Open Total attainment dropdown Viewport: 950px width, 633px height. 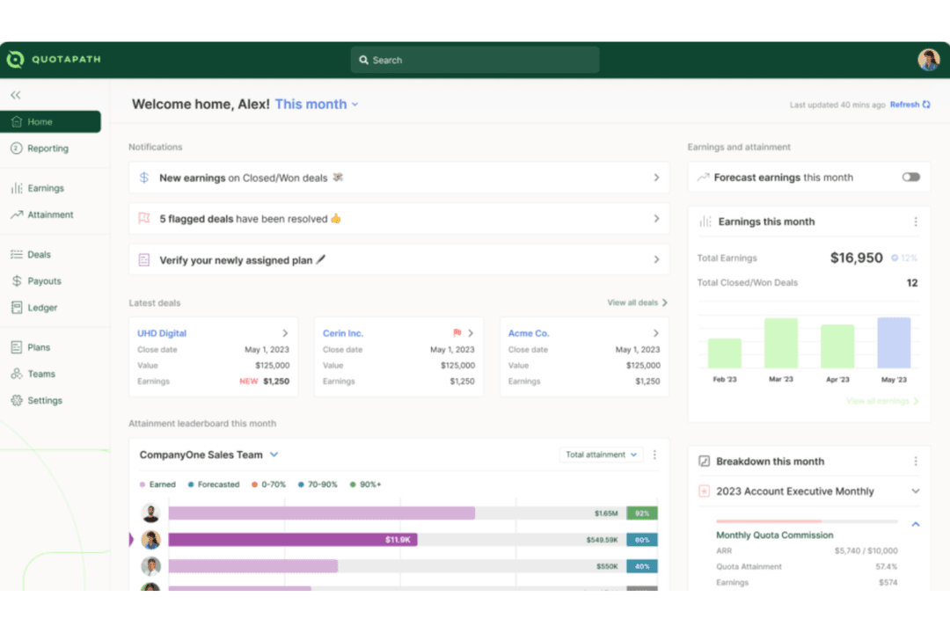601,455
